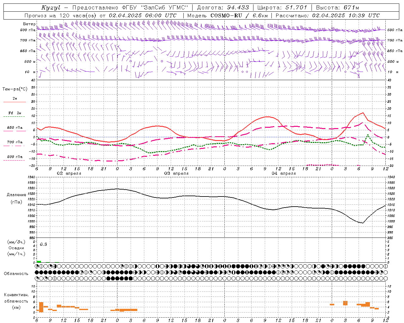The image size is (404, 323).
Task: Click the (мм/1ч.) precipitation unit label
Action: (x=16, y=254)
